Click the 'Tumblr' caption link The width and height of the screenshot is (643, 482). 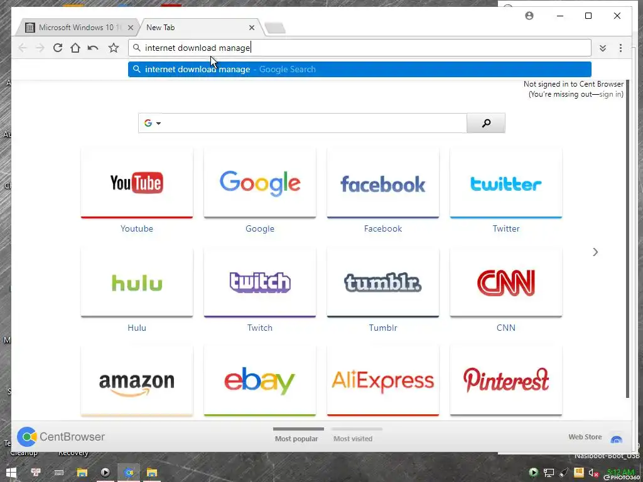[383, 328]
